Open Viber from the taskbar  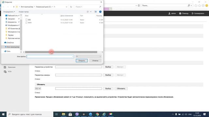pos(77,114)
